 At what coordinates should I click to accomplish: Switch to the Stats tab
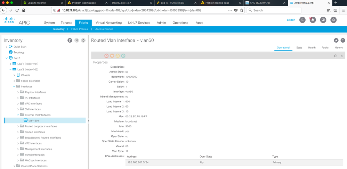point(299,48)
